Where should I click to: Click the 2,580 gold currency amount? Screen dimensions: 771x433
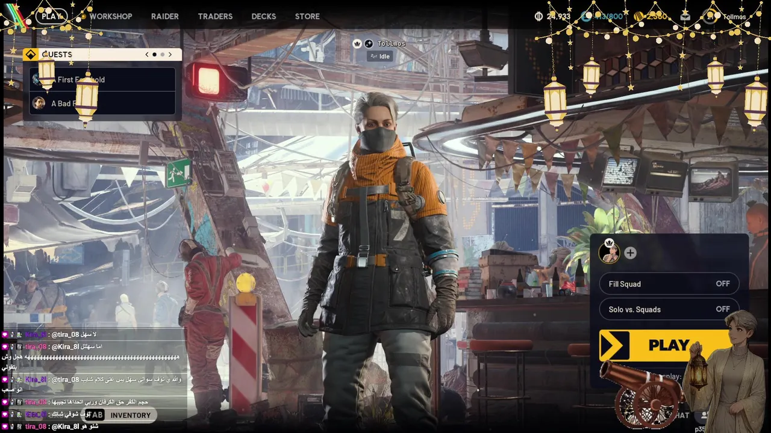click(x=657, y=16)
